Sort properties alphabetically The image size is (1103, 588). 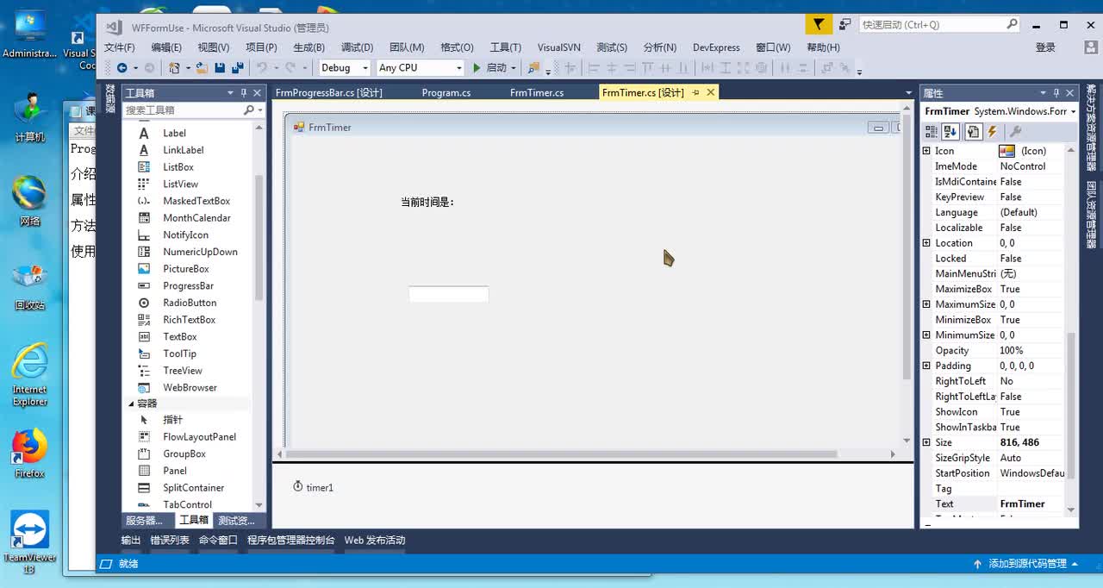pyautogui.click(x=950, y=131)
